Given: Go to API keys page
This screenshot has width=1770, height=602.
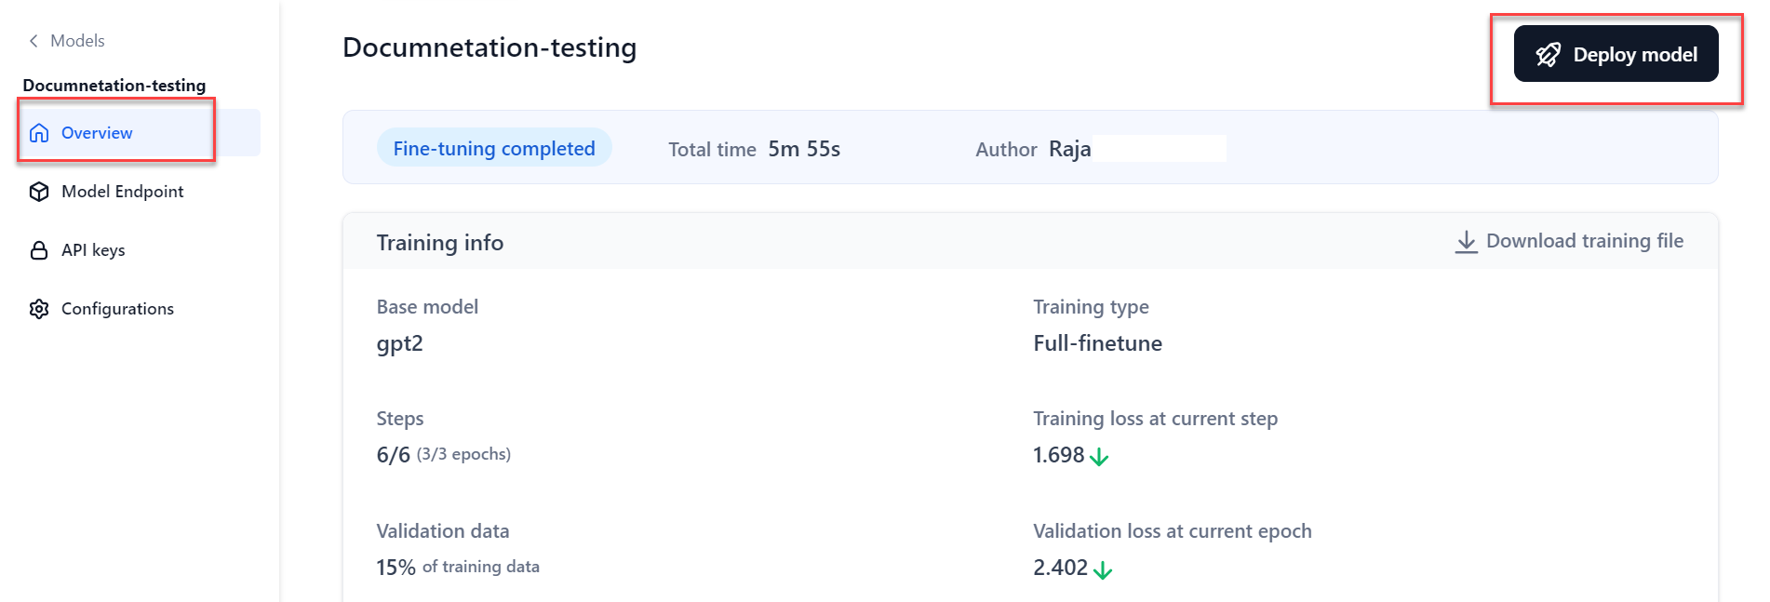Looking at the screenshot, I should (x=93, y=250).
